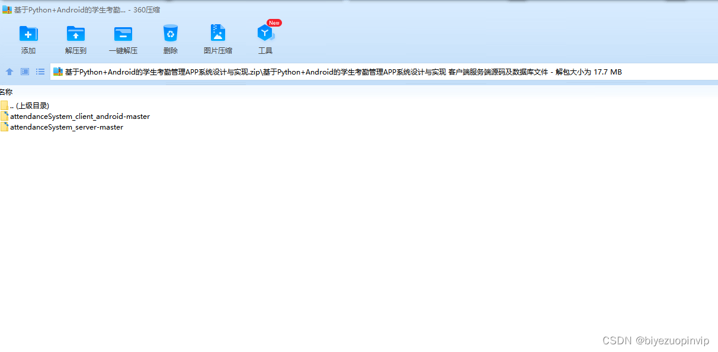Click the New badge on the Tools icon
The height and width of the screenshot is (352, 718).
(274, 22)
